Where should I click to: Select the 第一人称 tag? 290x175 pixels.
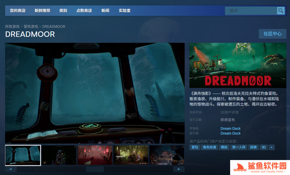pos(239,147)
